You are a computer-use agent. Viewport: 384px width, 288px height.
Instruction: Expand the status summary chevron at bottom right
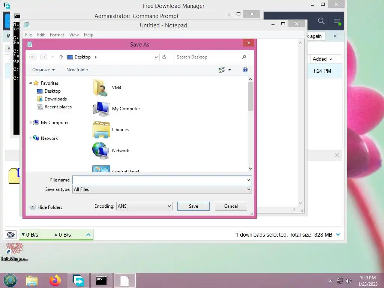(338, 235)
